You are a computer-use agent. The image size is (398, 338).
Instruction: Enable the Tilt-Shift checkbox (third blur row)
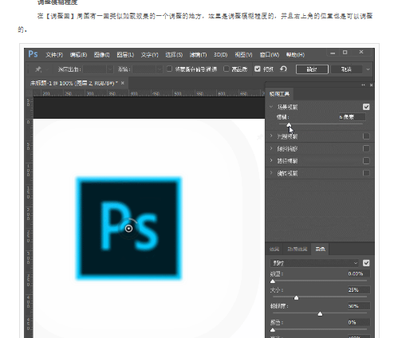click(366, 148)
